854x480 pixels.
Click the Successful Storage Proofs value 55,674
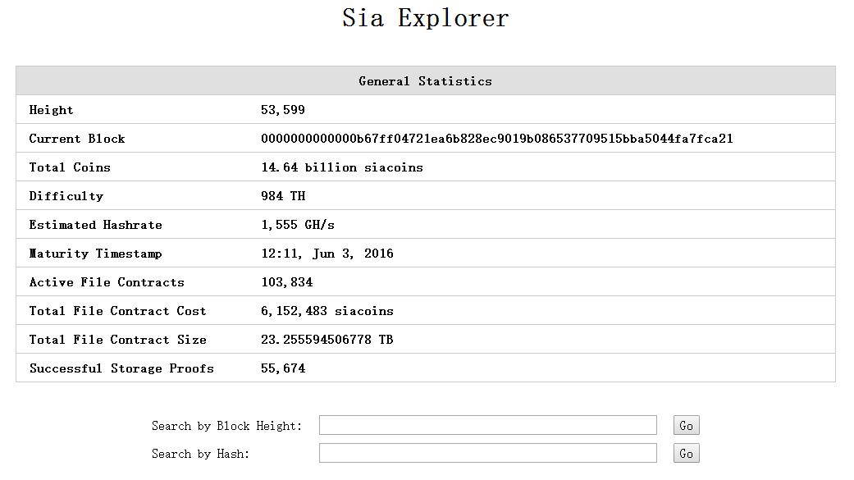(x=283, y=369)
